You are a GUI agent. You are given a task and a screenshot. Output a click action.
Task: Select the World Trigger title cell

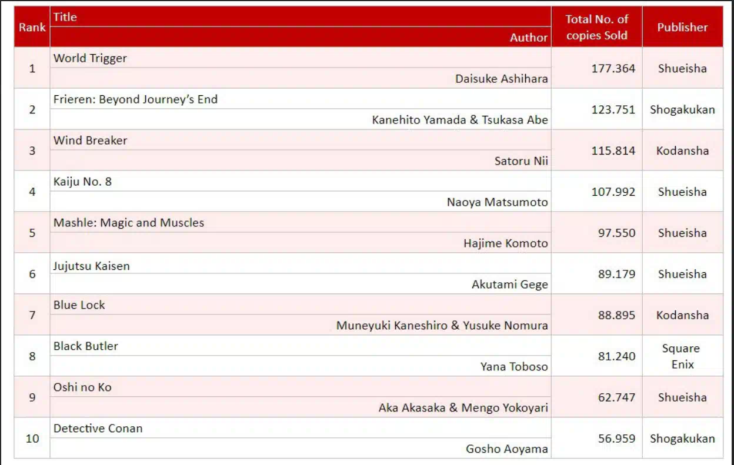coord(301,58)
